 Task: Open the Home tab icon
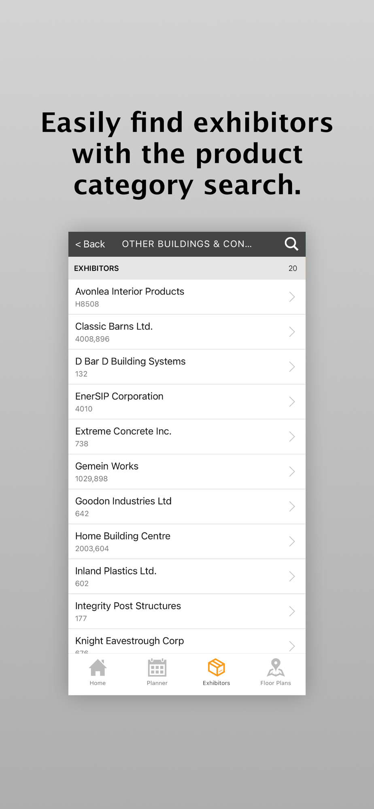(x=98, y=668)
